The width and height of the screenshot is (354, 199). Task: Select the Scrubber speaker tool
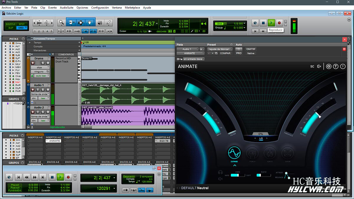(x=100, y=22)
